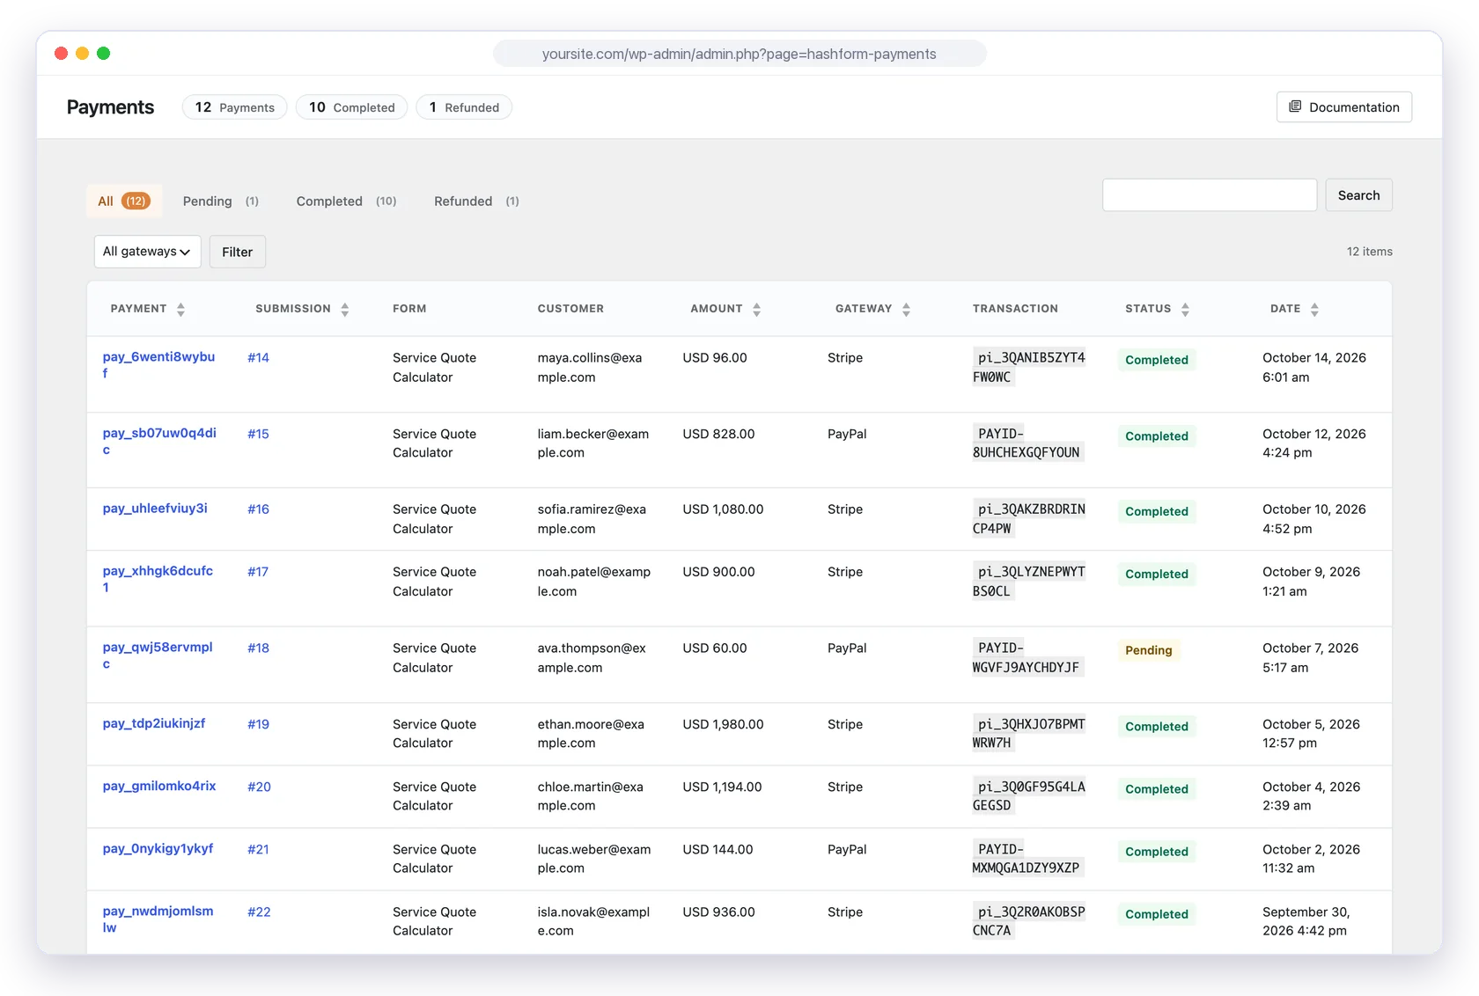Screen dimensions: 1479x996
Task: Open submission #20 link
Action: [x=259, y=787]
